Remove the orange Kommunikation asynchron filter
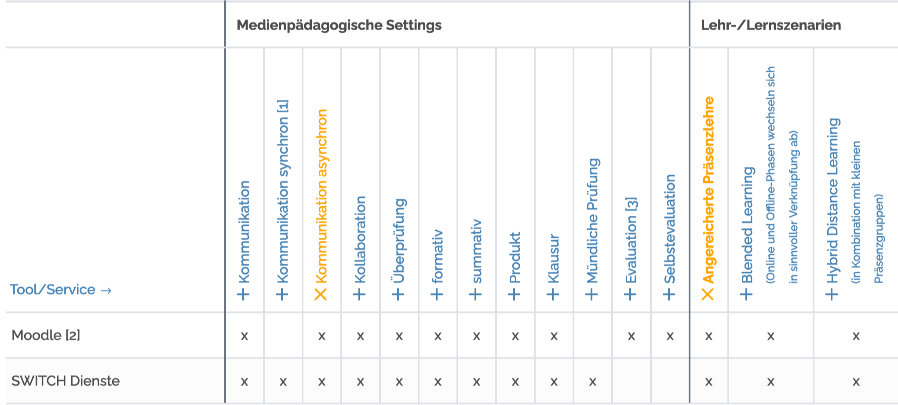 (x=321, y=294)
